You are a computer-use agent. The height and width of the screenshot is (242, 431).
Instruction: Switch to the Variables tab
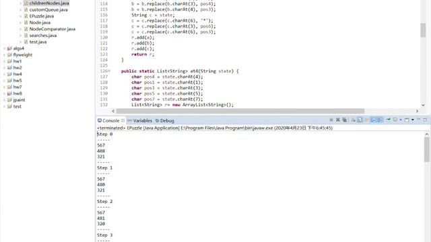coord(140,120)
